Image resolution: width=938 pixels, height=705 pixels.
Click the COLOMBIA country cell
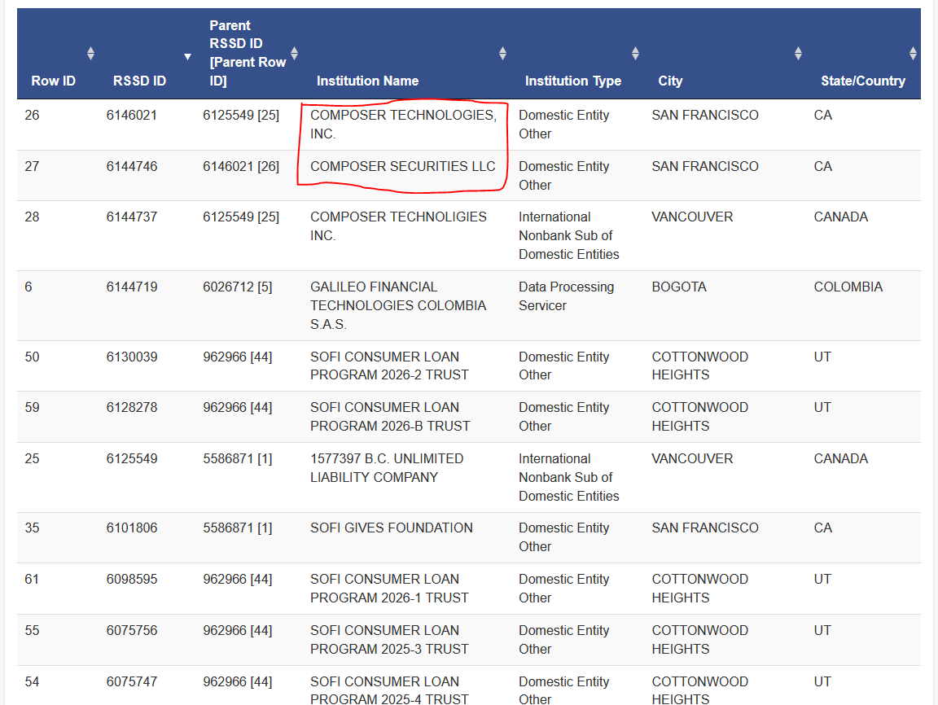[x=848, y=287]
